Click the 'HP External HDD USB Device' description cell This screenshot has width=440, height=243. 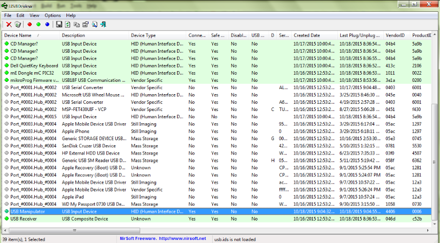(91, 153)
